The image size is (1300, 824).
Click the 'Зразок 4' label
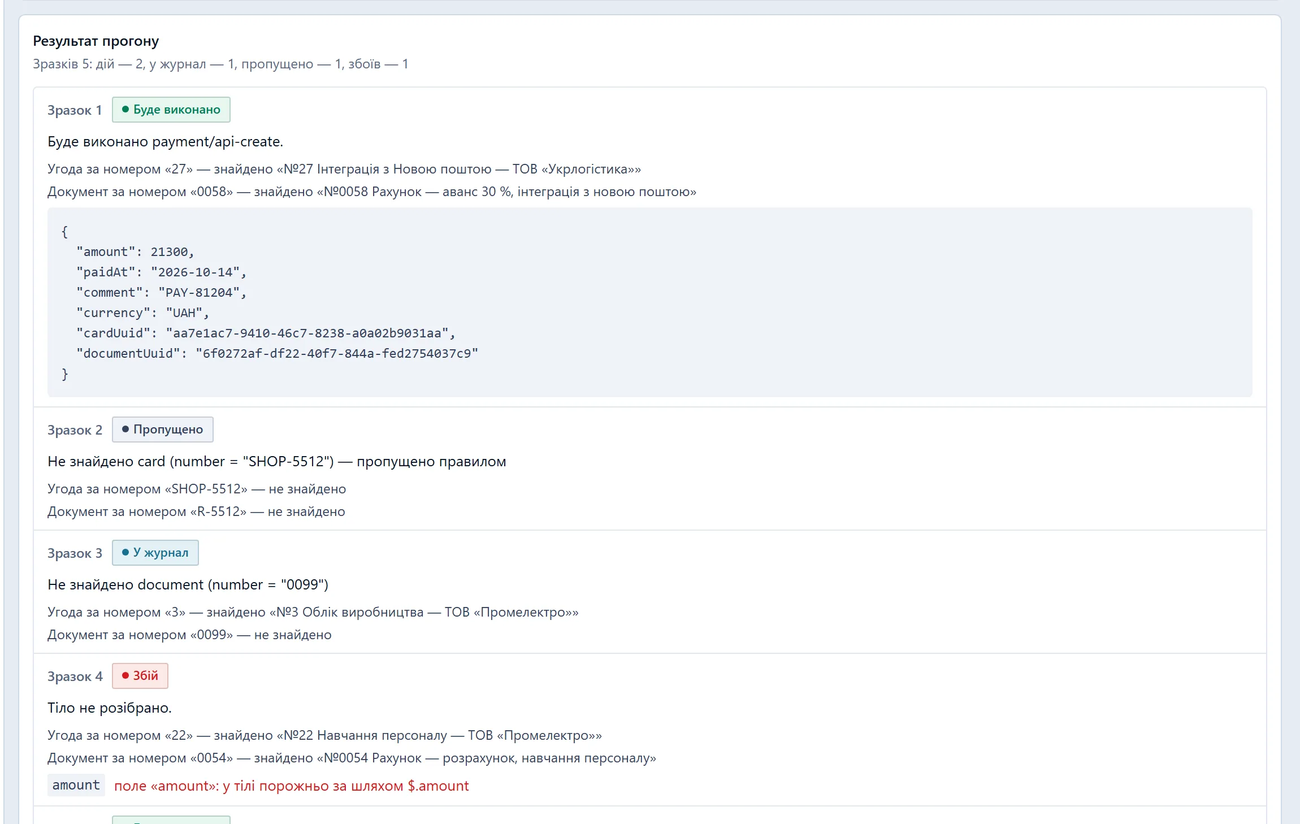click(x=75, y=676)
